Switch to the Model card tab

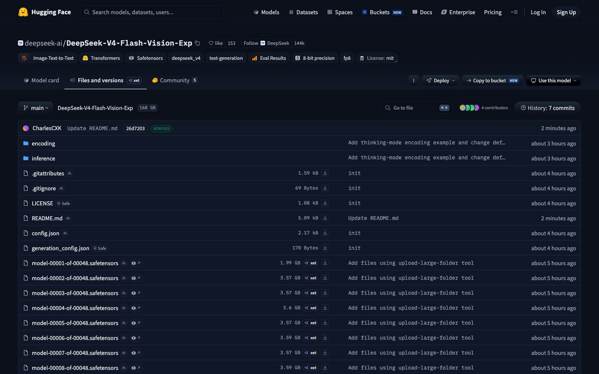point(41,80)
